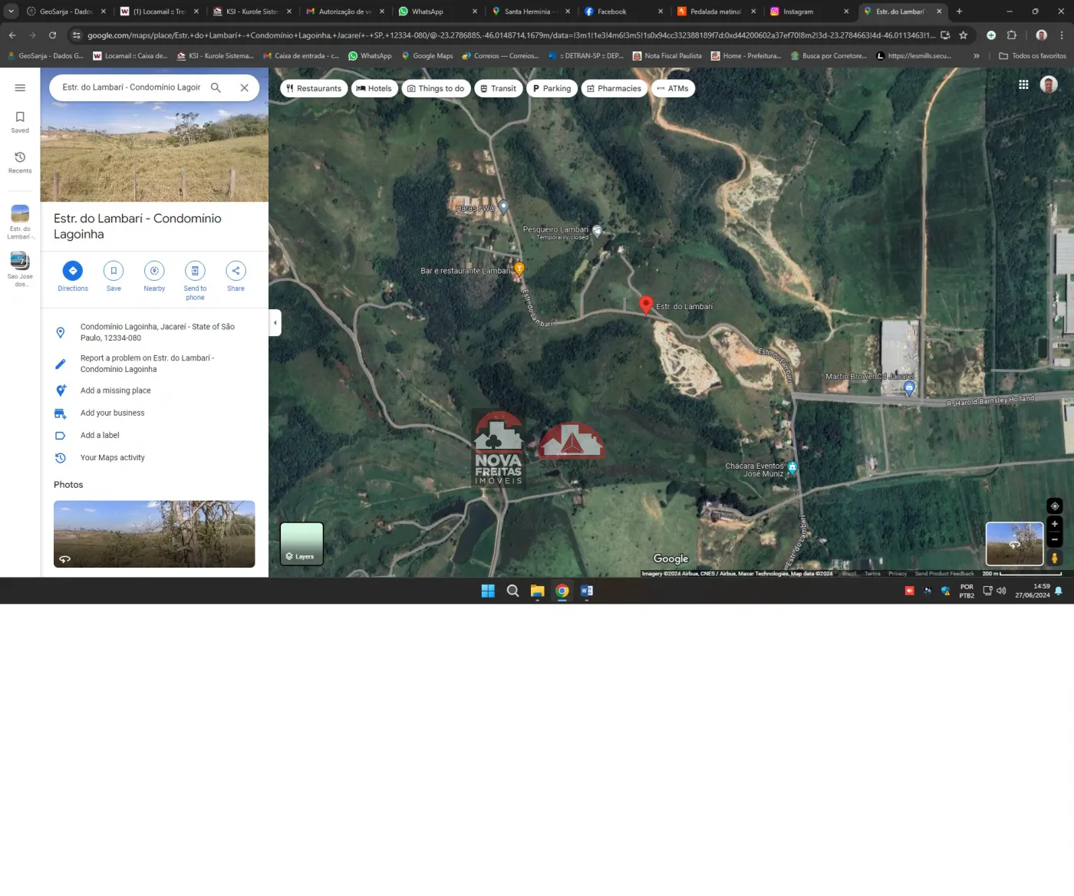This screenshot has height=896, width=1074.
Task: Toggle the Layers map view
Action: pos(301,544)
